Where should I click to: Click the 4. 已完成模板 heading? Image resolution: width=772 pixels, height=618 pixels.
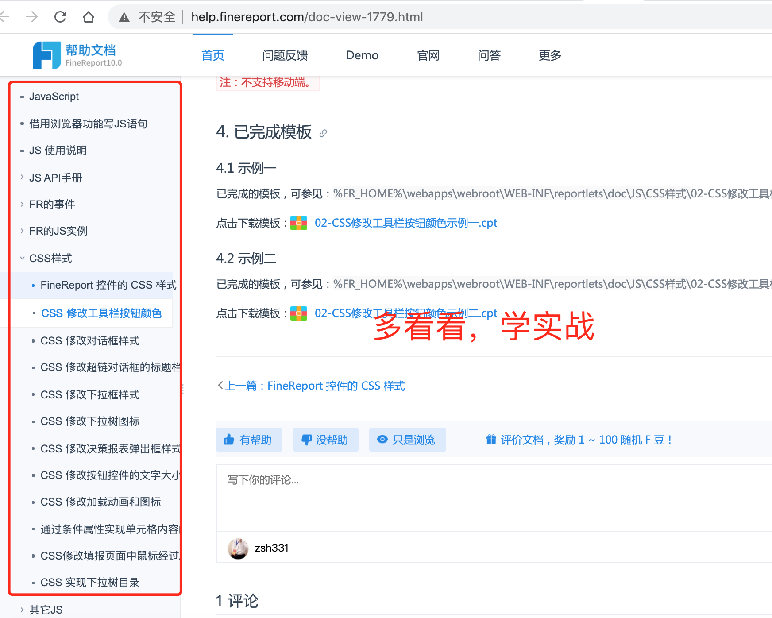click(x=264, y=132)
